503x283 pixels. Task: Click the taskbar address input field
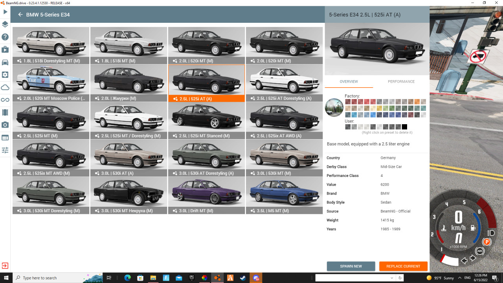click(x=352, y=278)
